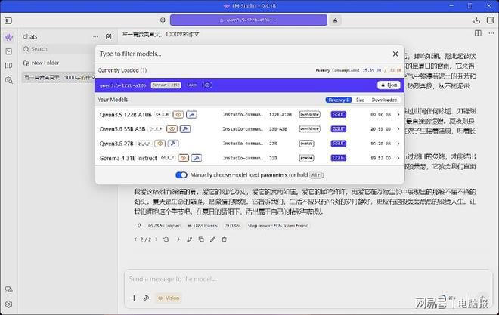The width and height of the screenshot is (499, 315).
Task: Toggle vision eye on loaded qwen3.5 model
Action: [x=207, y=85]
